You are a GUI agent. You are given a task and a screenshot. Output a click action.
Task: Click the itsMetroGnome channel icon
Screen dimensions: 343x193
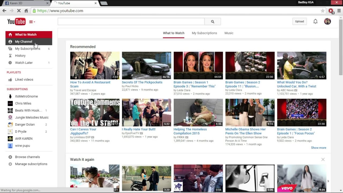tap(10, 96)
